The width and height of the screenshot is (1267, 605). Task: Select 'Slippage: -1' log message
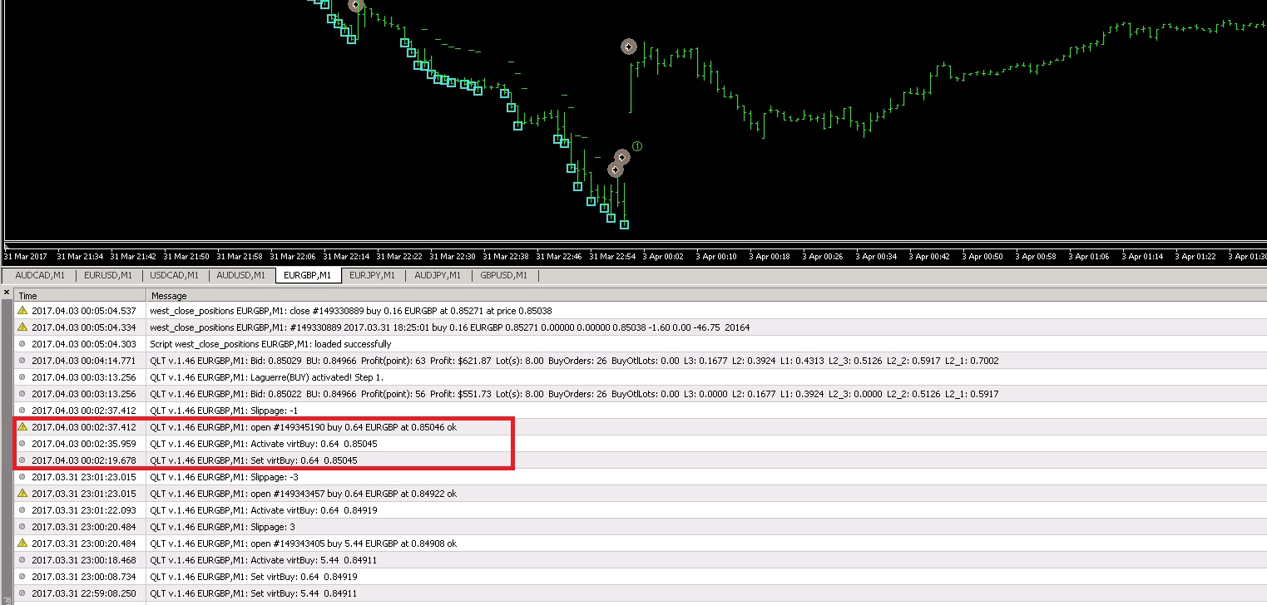224,411
